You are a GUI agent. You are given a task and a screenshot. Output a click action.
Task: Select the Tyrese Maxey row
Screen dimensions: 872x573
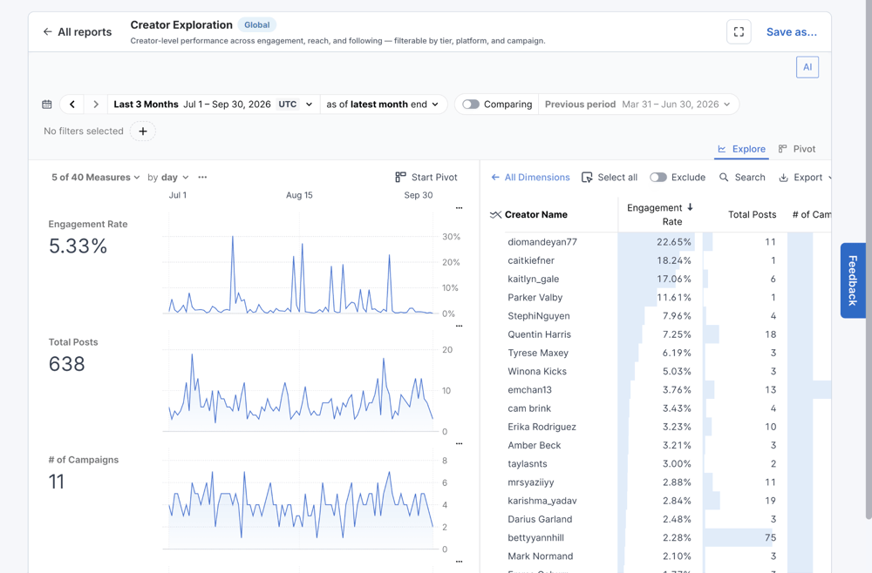pyautogui.click(x=660, y=353)
